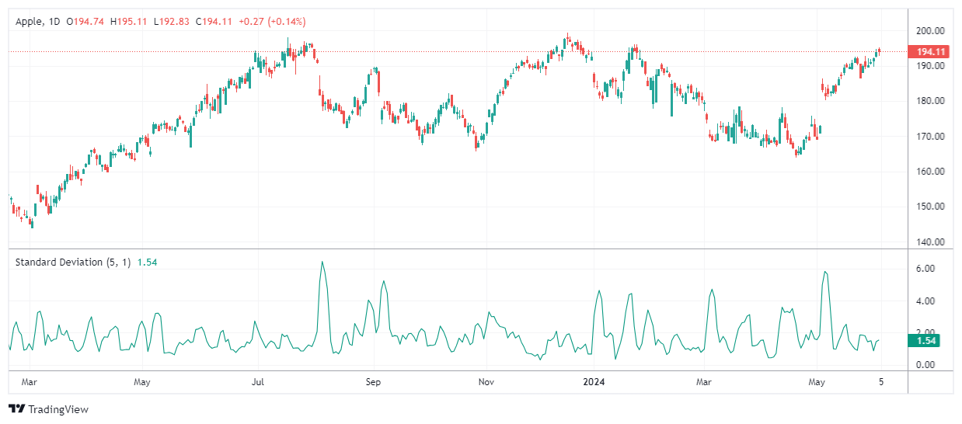Click the 1.54 indicator value in legend

pyautogui.click(x=147, y=262)
